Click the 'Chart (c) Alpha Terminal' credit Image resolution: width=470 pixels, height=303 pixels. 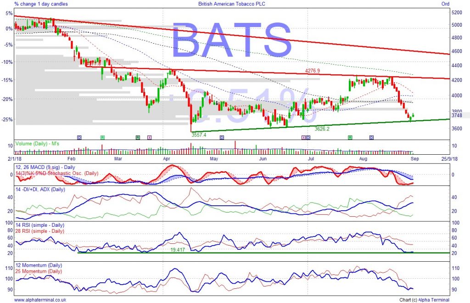[x=424, y=300]
